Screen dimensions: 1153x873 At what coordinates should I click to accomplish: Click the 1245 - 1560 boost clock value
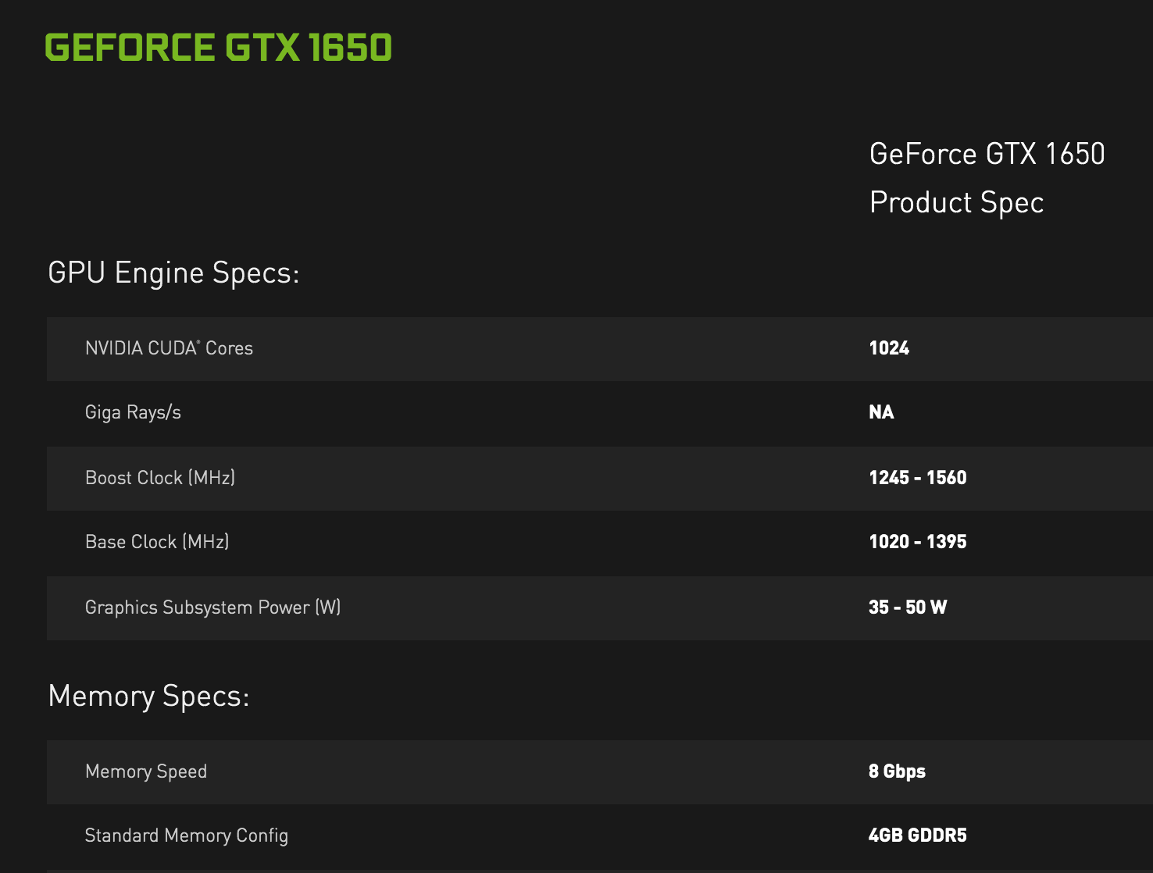click(917, 478)
